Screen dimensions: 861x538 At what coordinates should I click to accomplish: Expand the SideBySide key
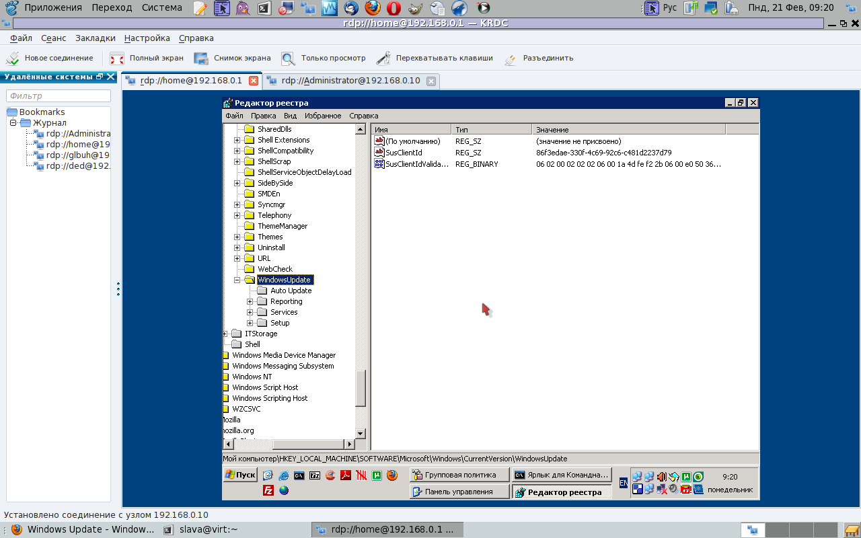(237, 183)
